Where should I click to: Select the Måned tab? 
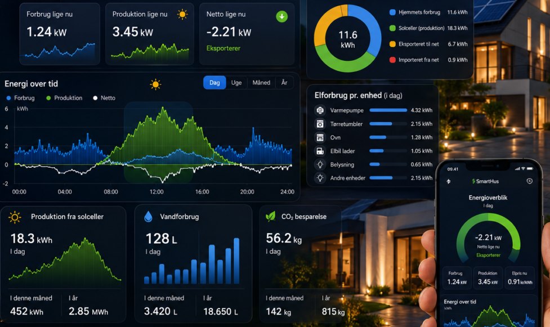pyautogui.click(x=261, y=83)
